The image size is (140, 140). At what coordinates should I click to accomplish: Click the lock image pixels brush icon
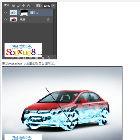[x=18, y=6]
